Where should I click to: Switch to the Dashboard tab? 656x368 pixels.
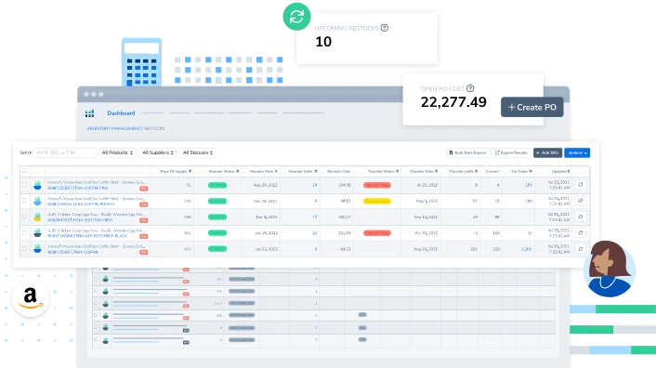[x=121, y=113]
